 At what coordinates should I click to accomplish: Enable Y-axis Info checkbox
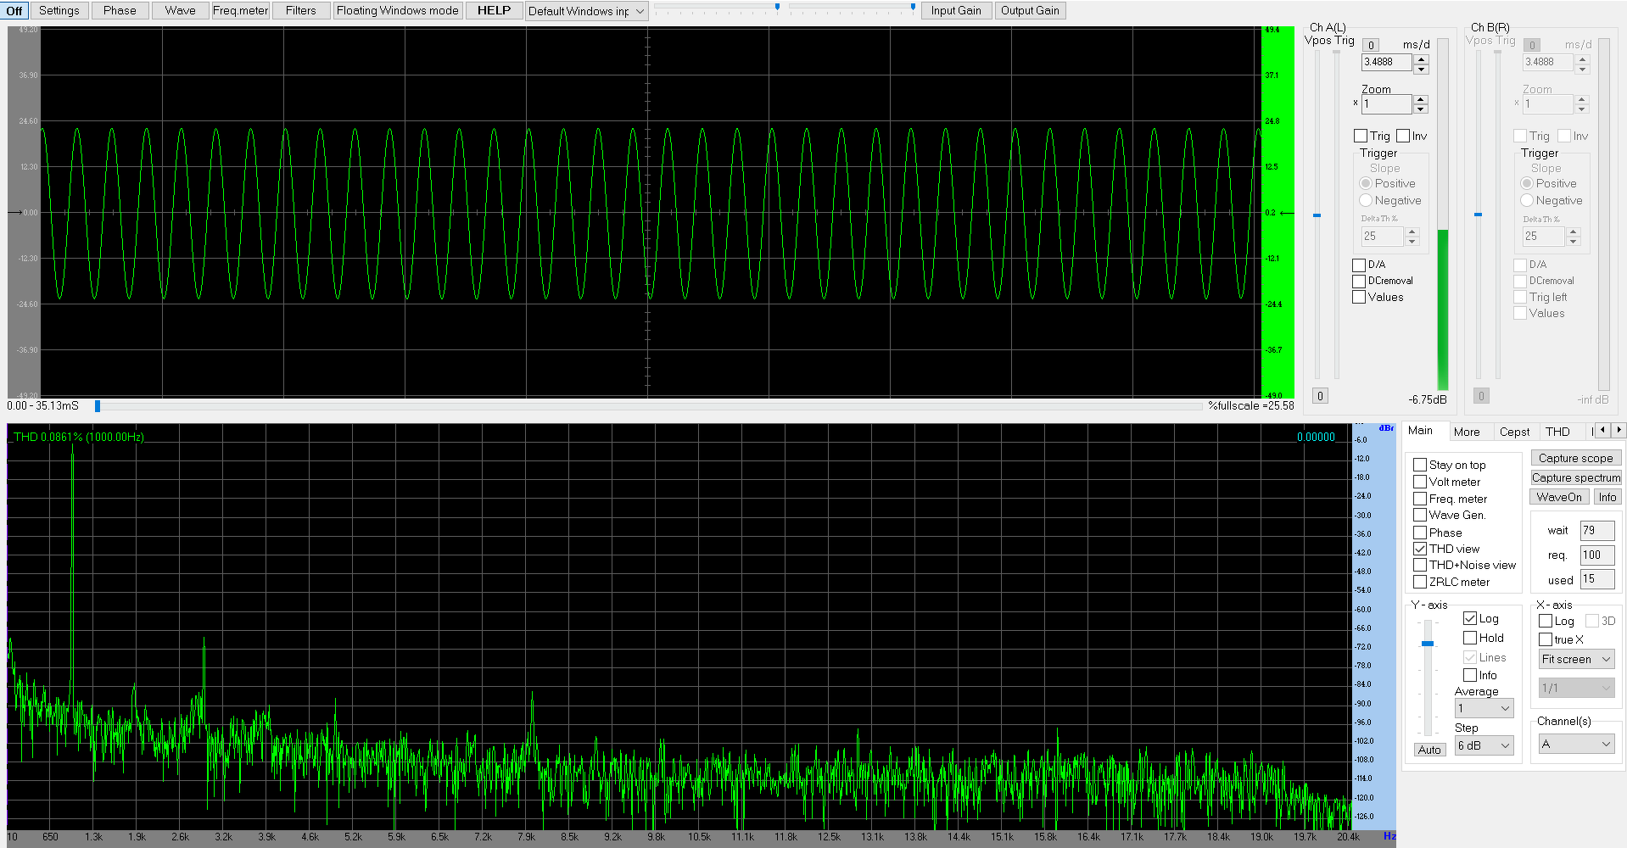pos(1470,675)
